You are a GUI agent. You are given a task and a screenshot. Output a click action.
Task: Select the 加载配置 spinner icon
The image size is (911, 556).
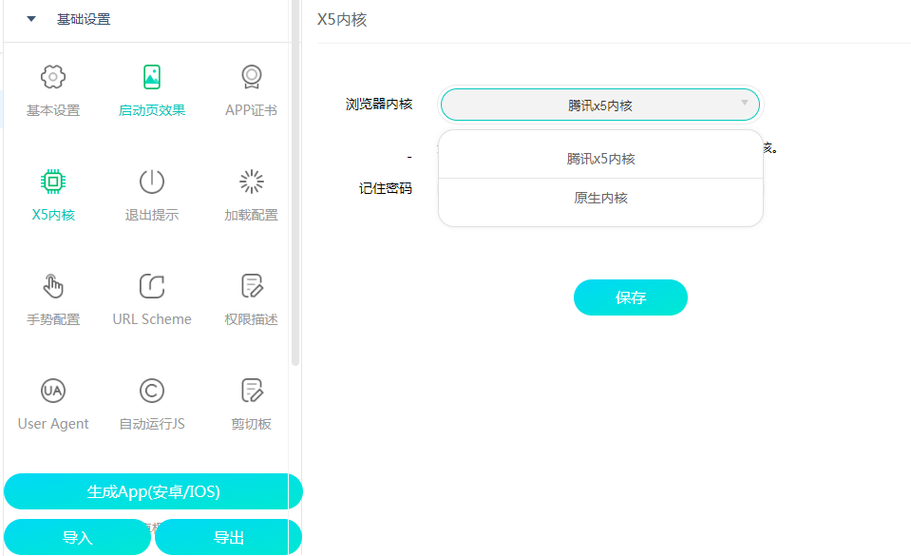(251, 182)
